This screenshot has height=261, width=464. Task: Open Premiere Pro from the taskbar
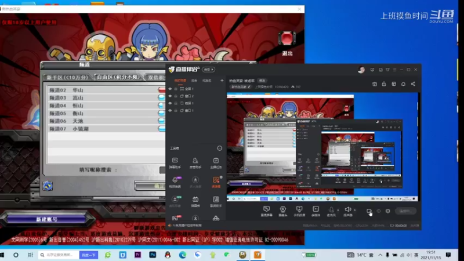click(x=137, y=255)
